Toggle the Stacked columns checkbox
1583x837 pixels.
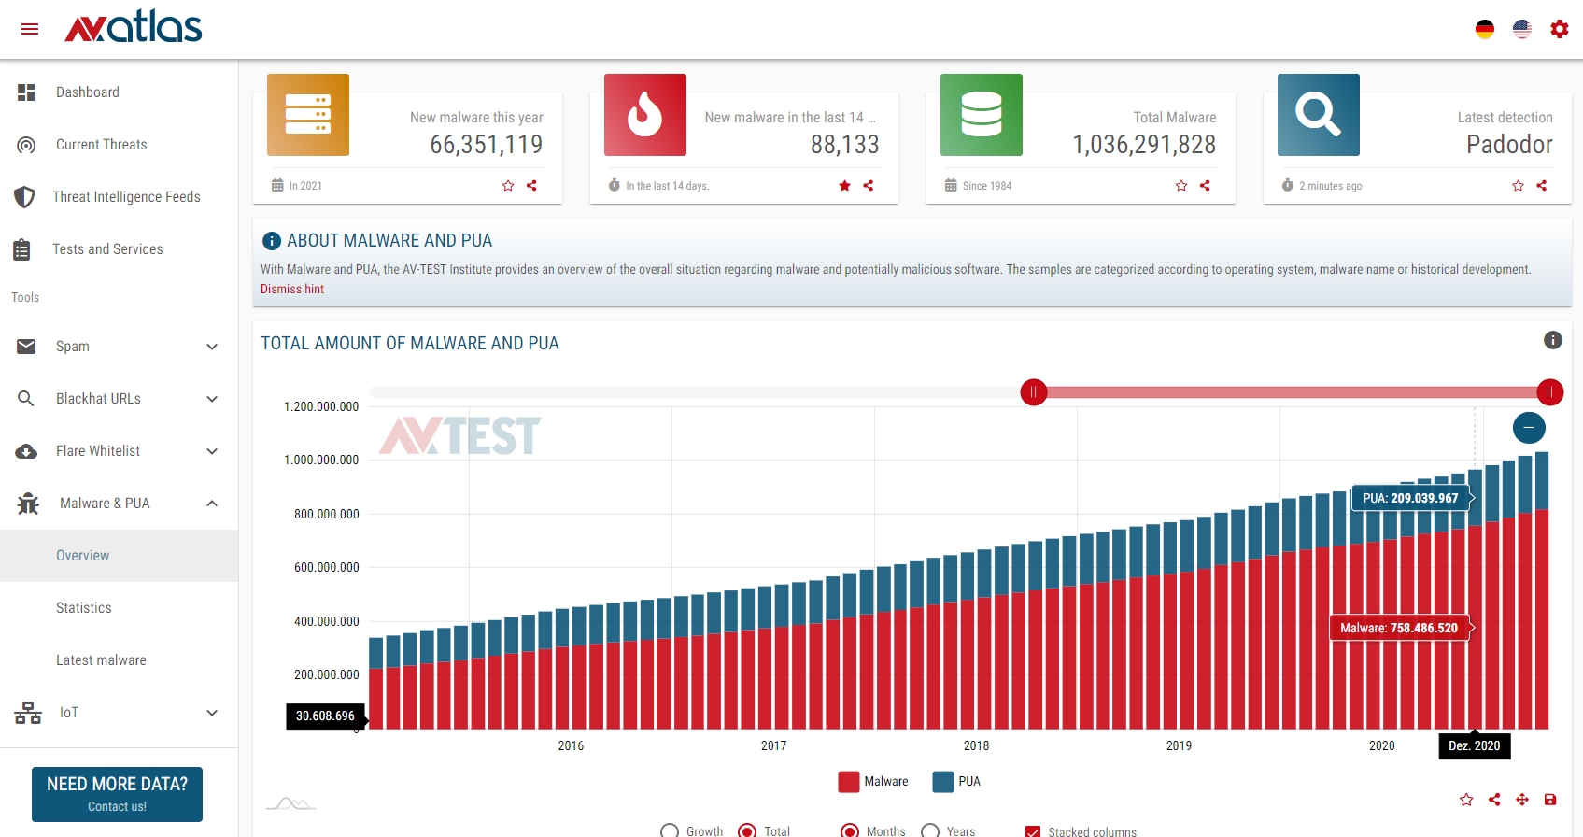(x=1033, y=830)
